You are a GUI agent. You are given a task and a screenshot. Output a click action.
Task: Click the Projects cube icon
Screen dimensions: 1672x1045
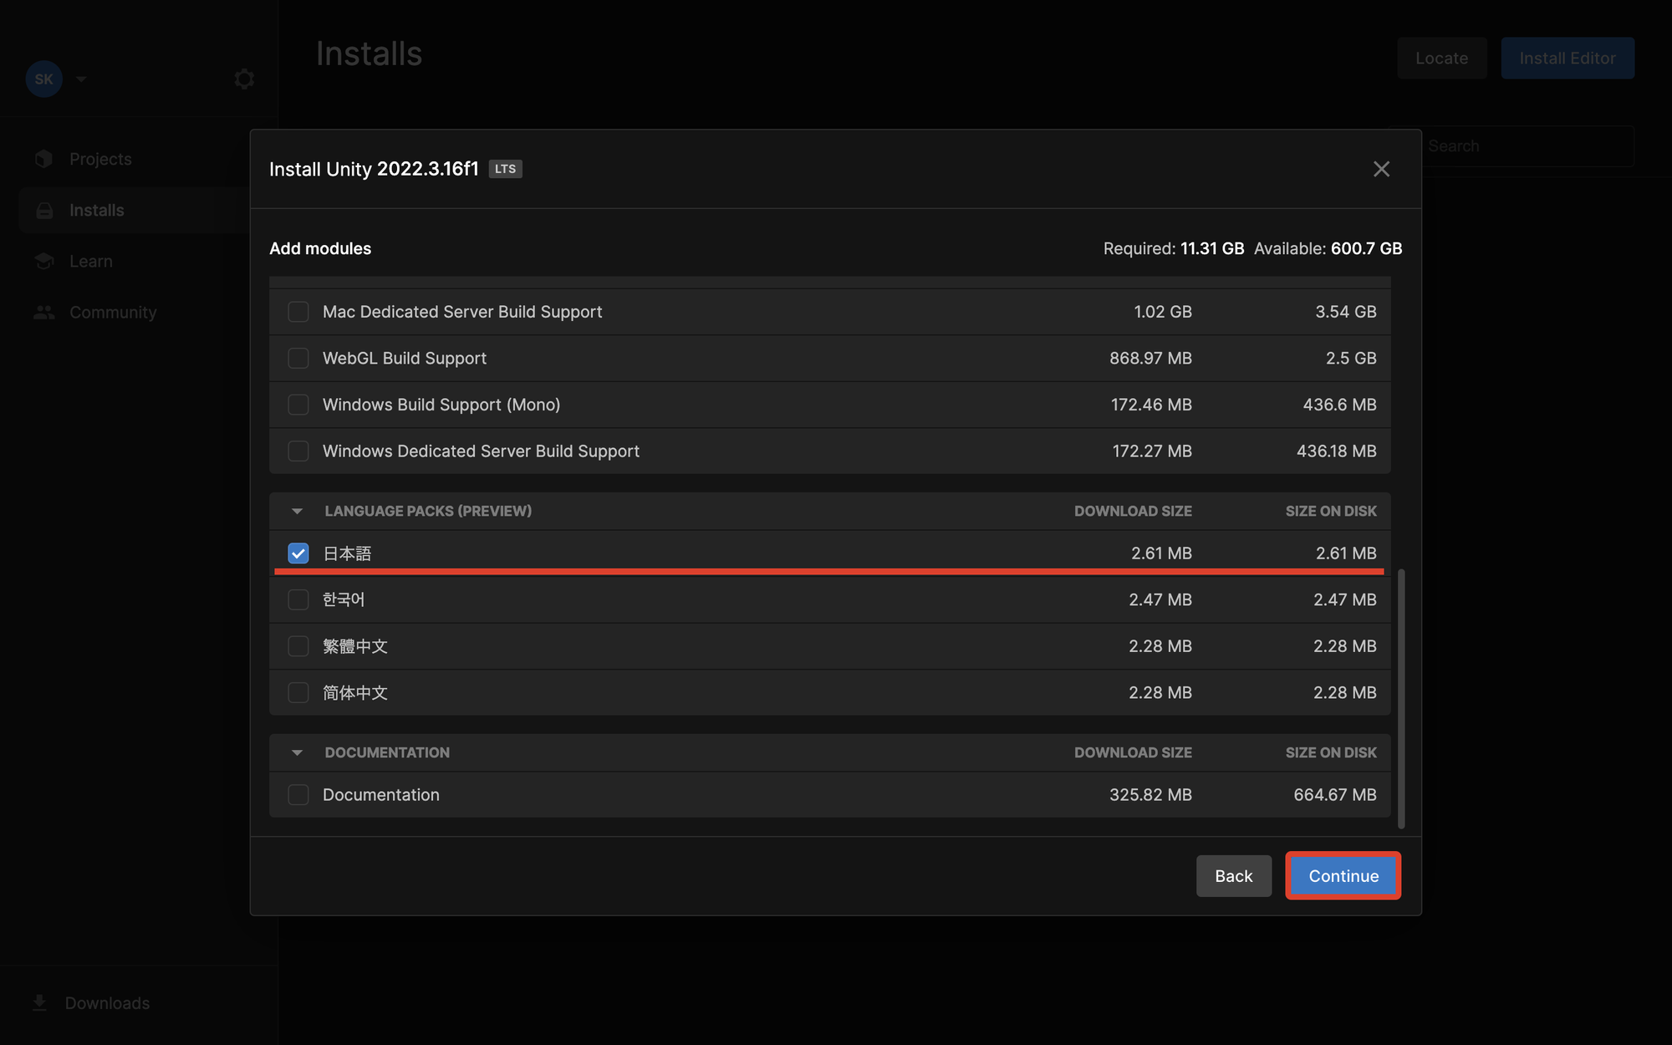(x=44, y=159)
